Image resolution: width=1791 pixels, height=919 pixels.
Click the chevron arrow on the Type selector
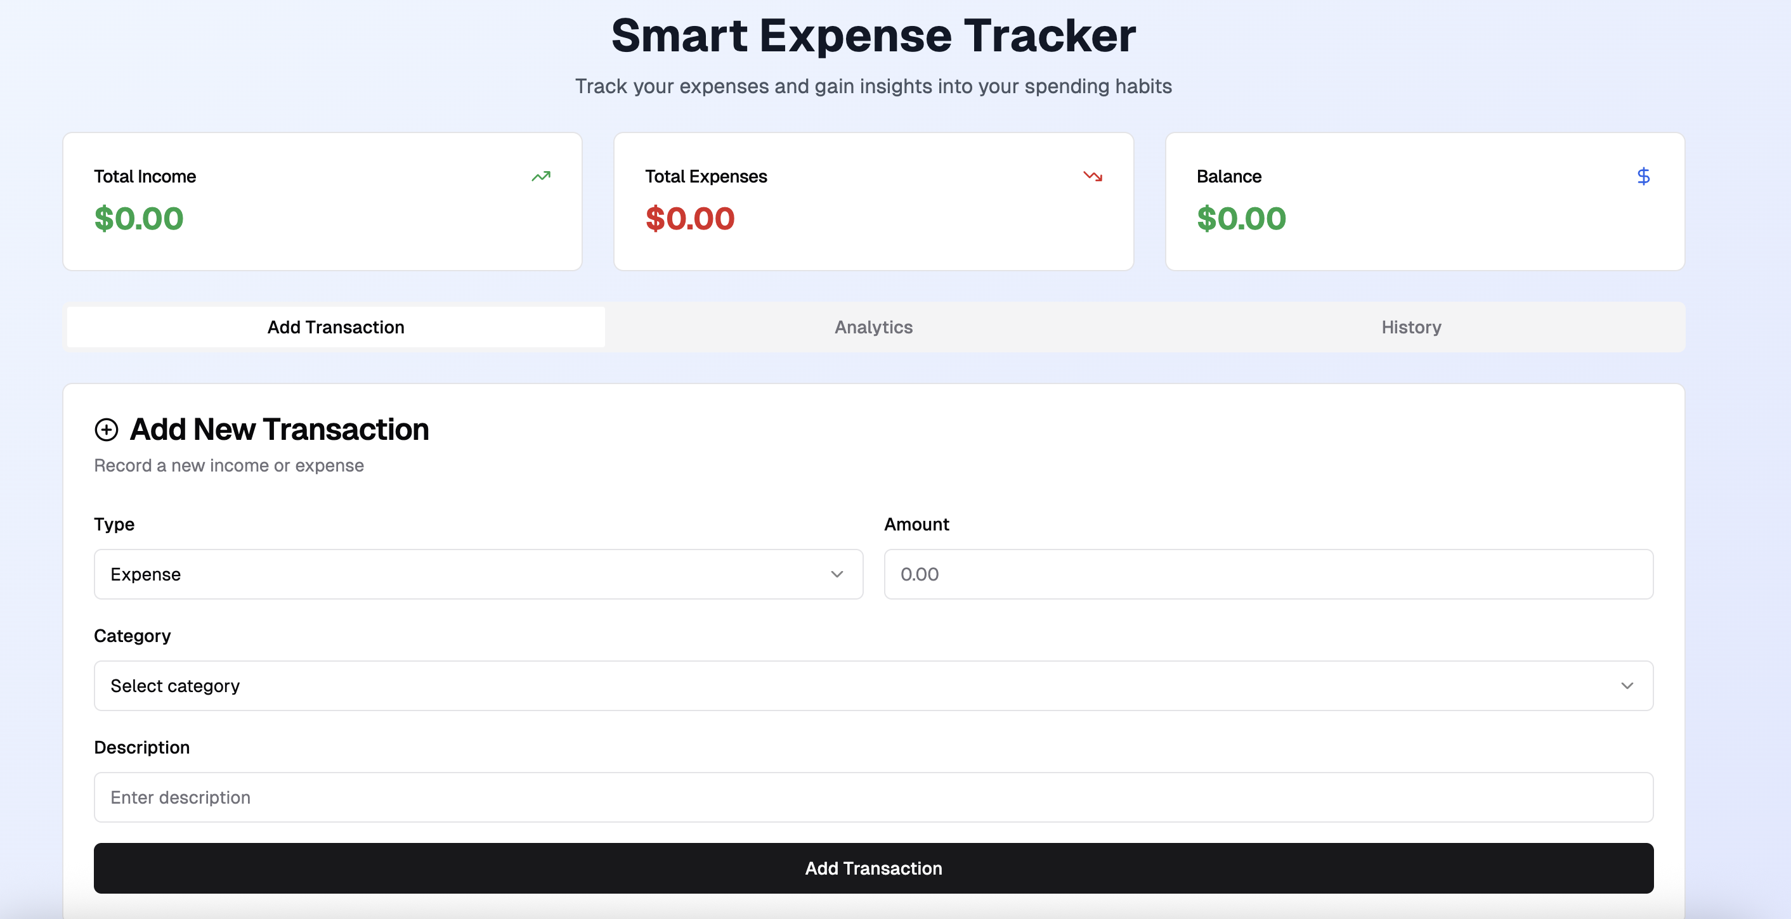[837, 574]
